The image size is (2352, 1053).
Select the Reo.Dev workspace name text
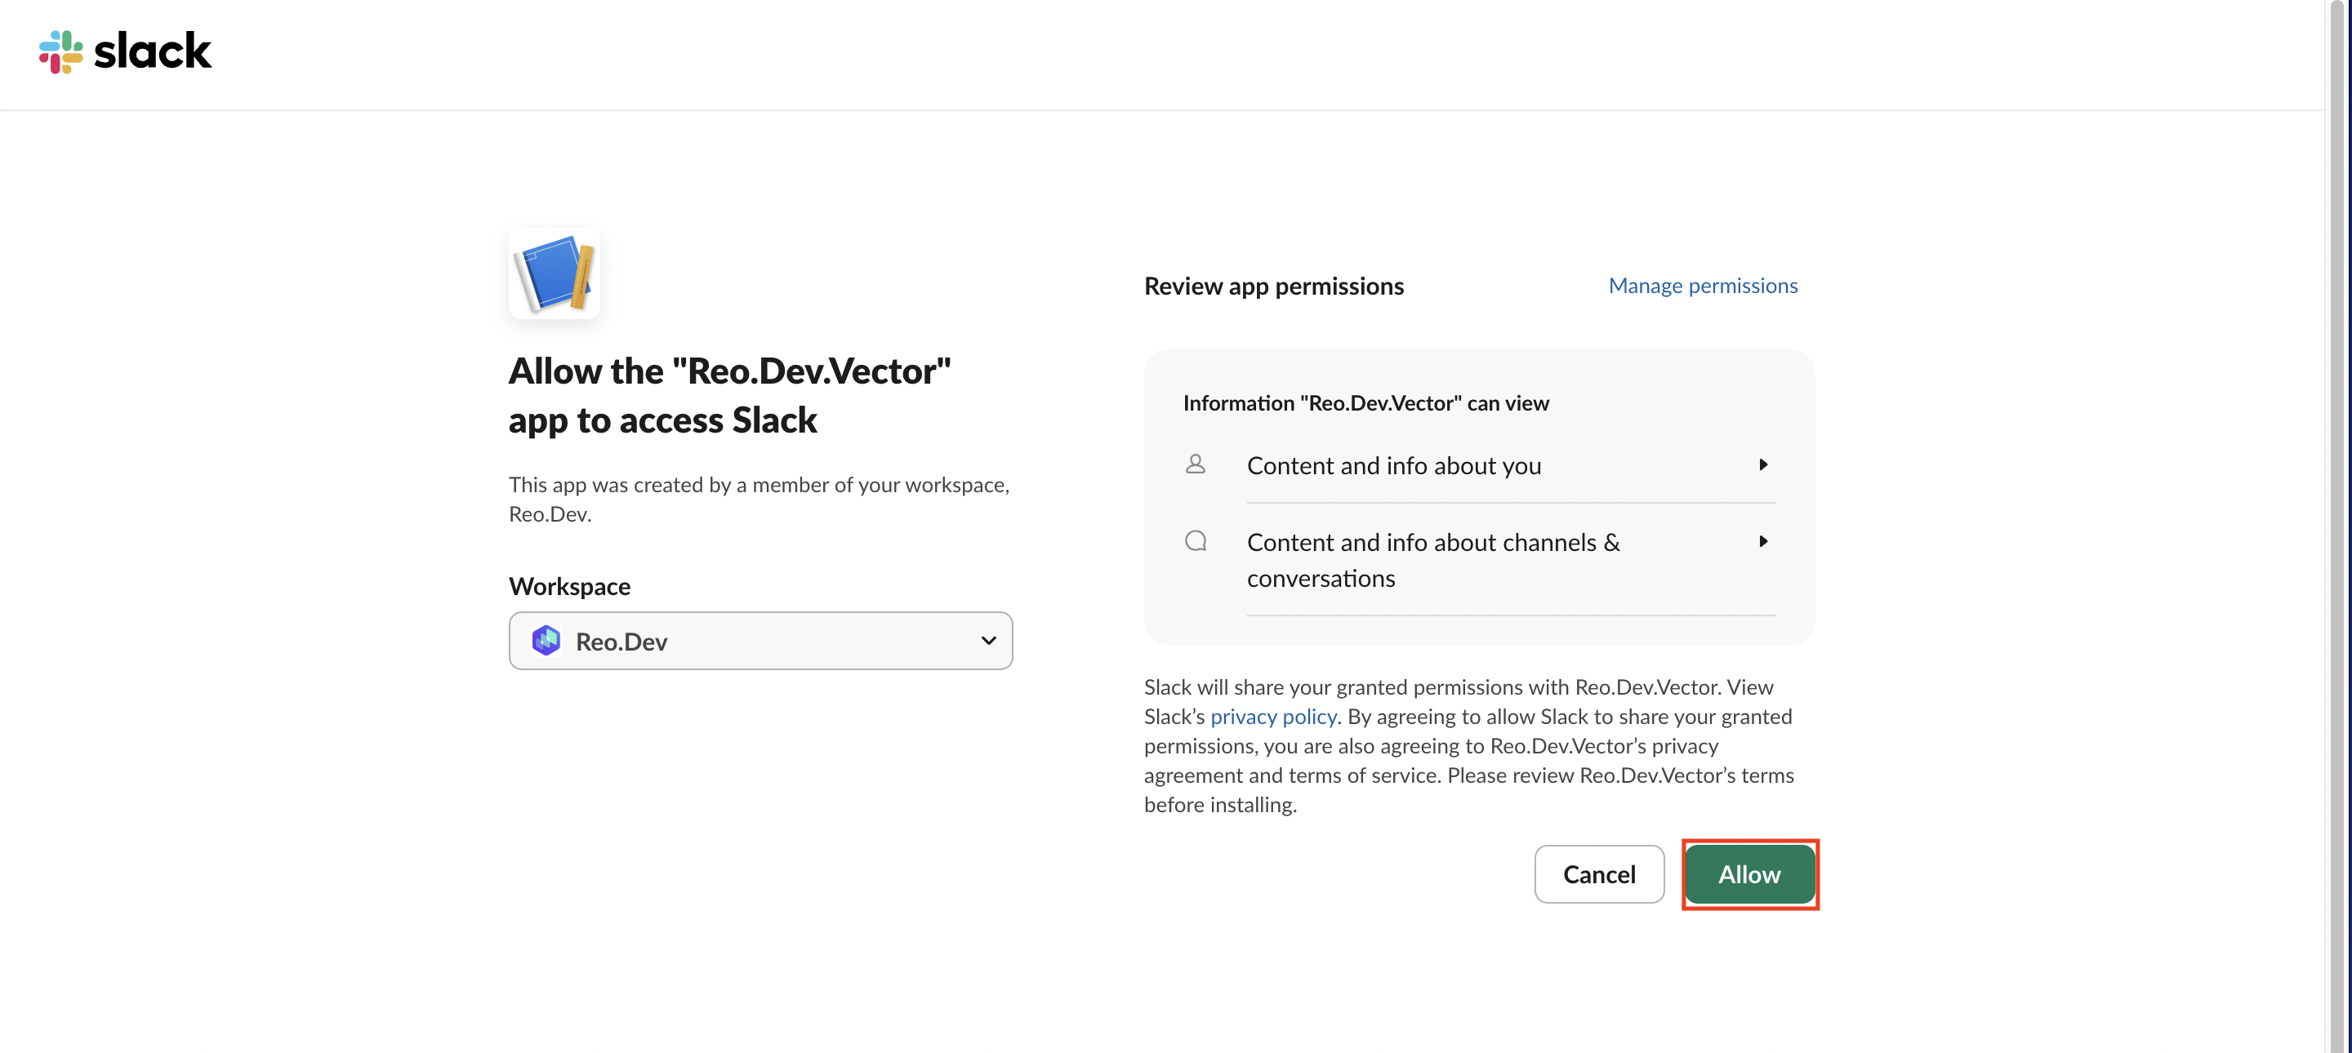tap(621, 642)
